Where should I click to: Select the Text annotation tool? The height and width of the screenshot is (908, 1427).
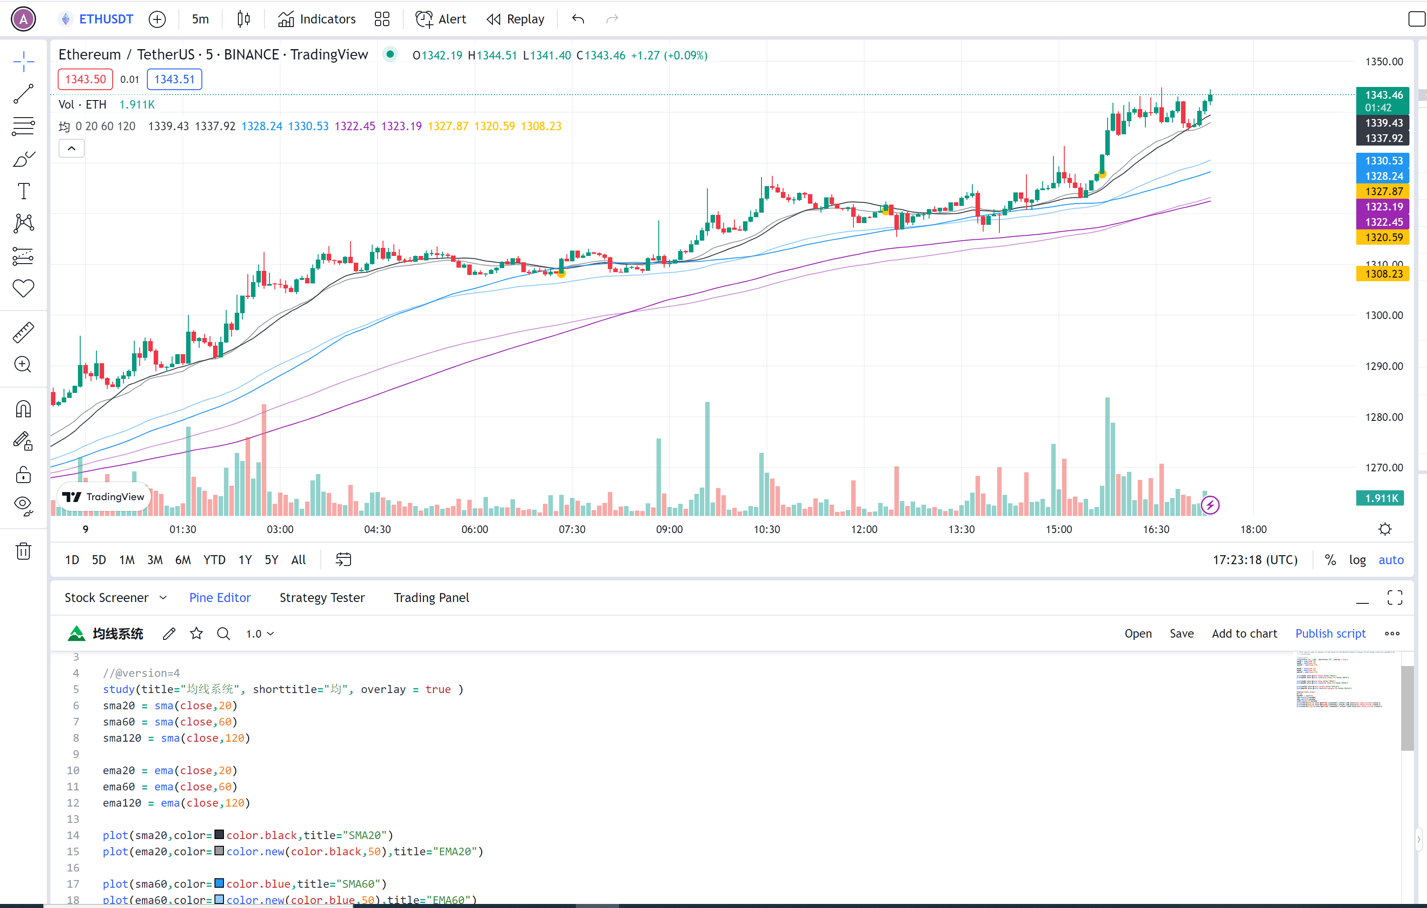(x=24, y=192)
